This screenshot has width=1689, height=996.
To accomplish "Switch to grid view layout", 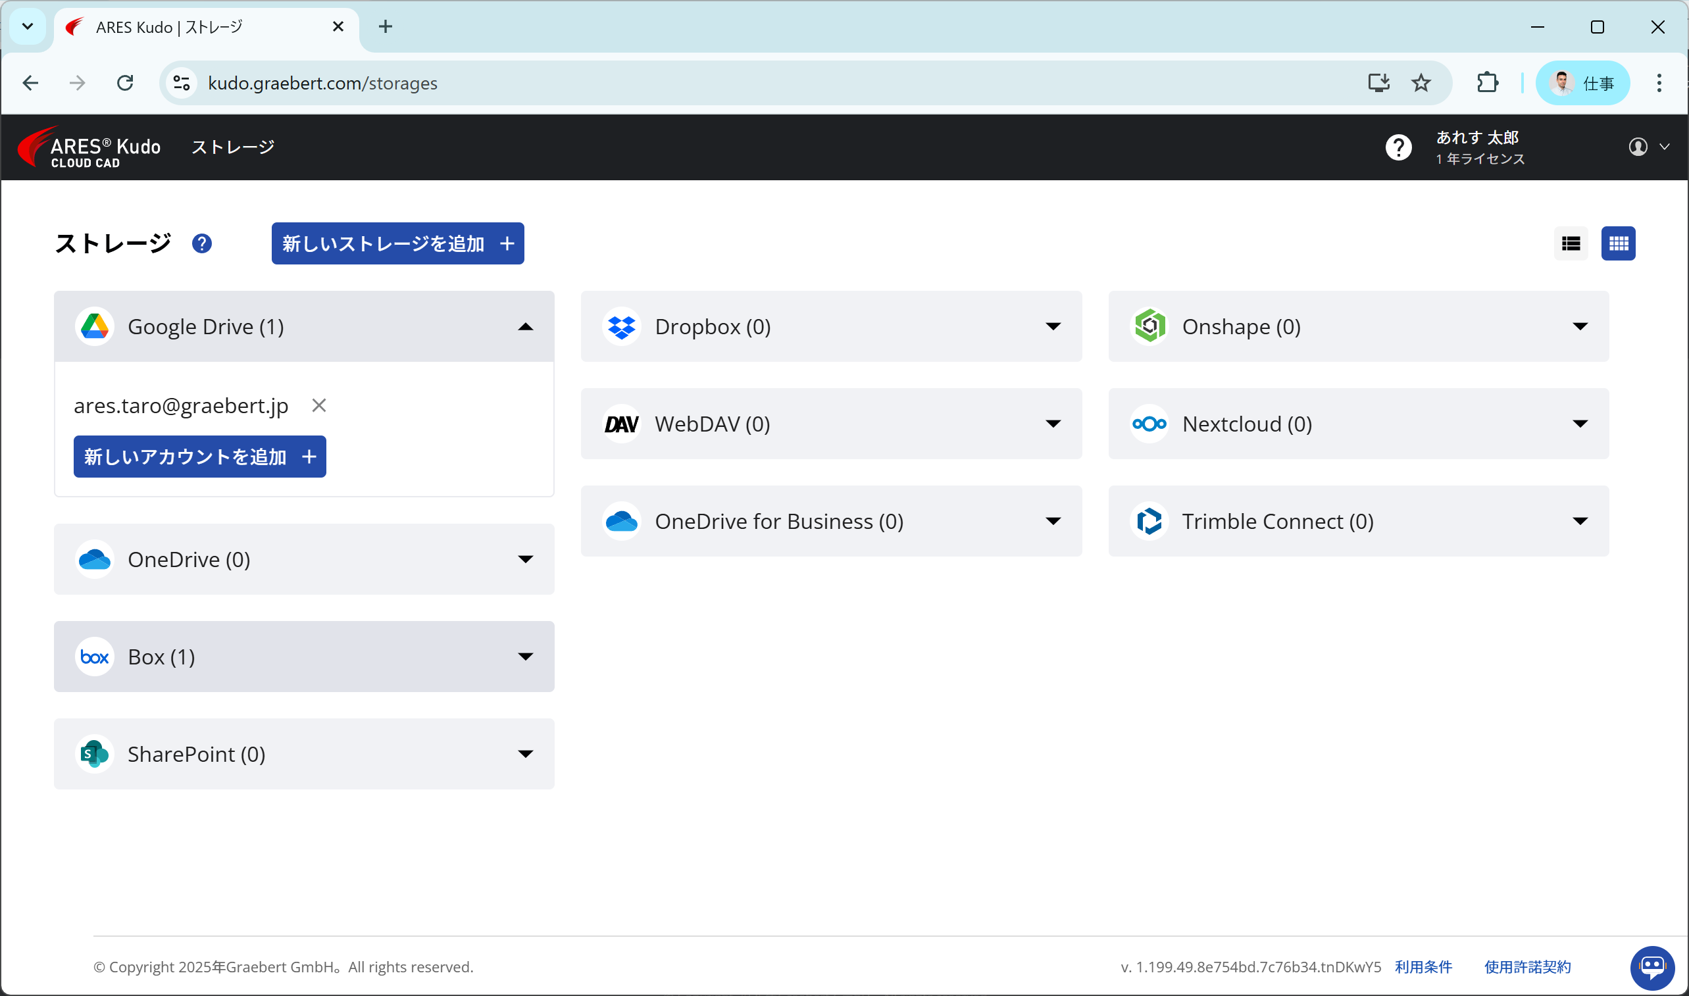I will tap(1618, 243).
